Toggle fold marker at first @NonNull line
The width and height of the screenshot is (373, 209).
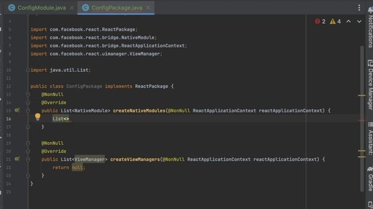pyautogui.click(x=28, y=95)
